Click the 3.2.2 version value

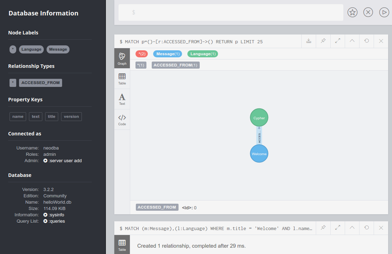coord(48,189)
